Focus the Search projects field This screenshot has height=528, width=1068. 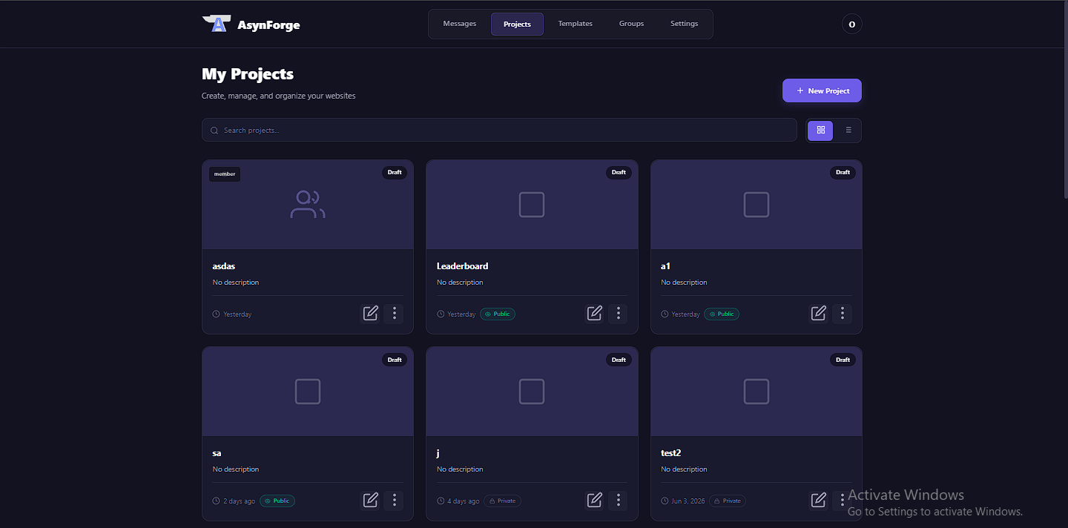(x=499, y=130)
